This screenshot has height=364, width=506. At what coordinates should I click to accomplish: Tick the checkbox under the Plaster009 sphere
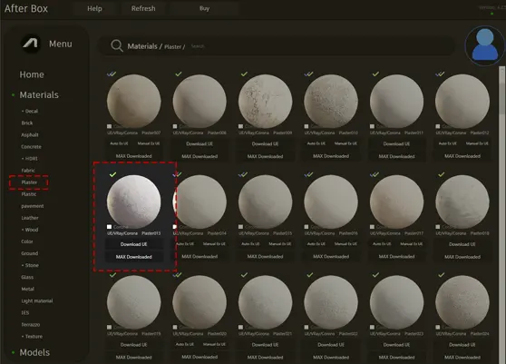tap(240, 126)
